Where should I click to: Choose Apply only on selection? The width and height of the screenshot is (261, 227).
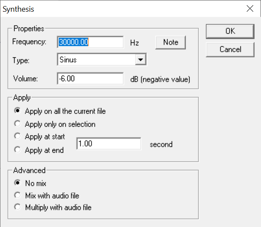[x=17, y=124]
